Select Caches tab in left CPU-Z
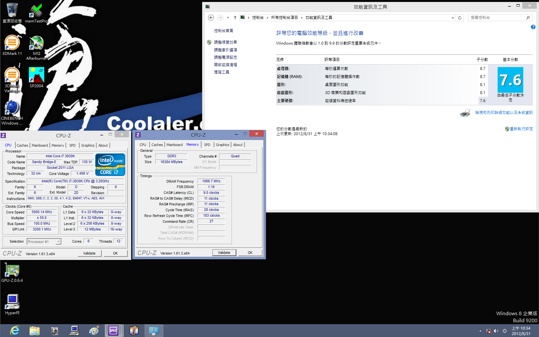This screenshot has height=337, width=539. [22, 145]
